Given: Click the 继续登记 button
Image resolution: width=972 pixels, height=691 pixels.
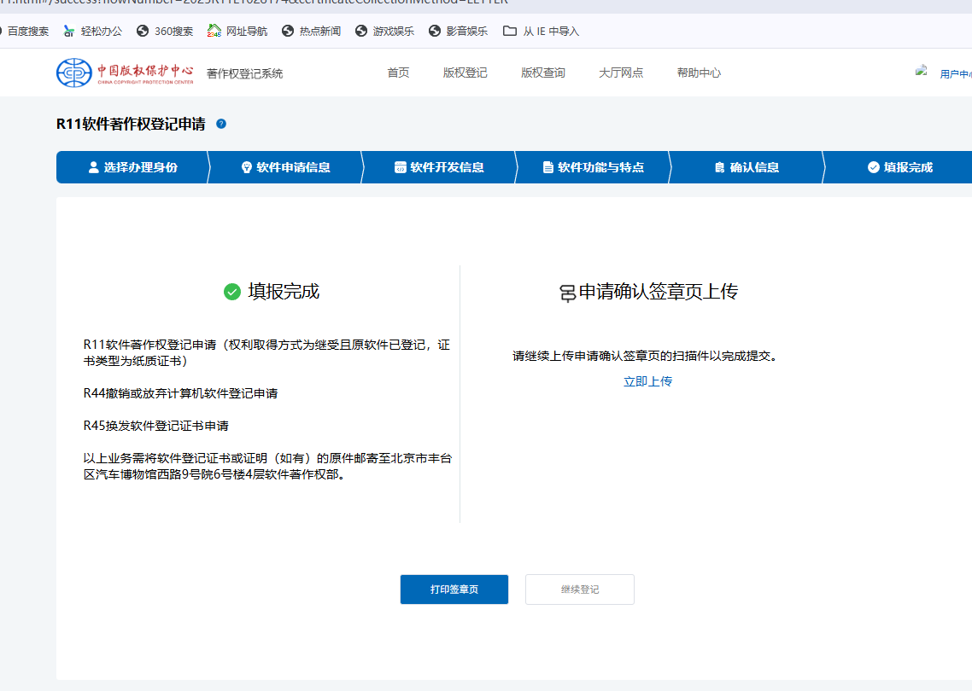Looking at the screenshot, I should (579, 589).
